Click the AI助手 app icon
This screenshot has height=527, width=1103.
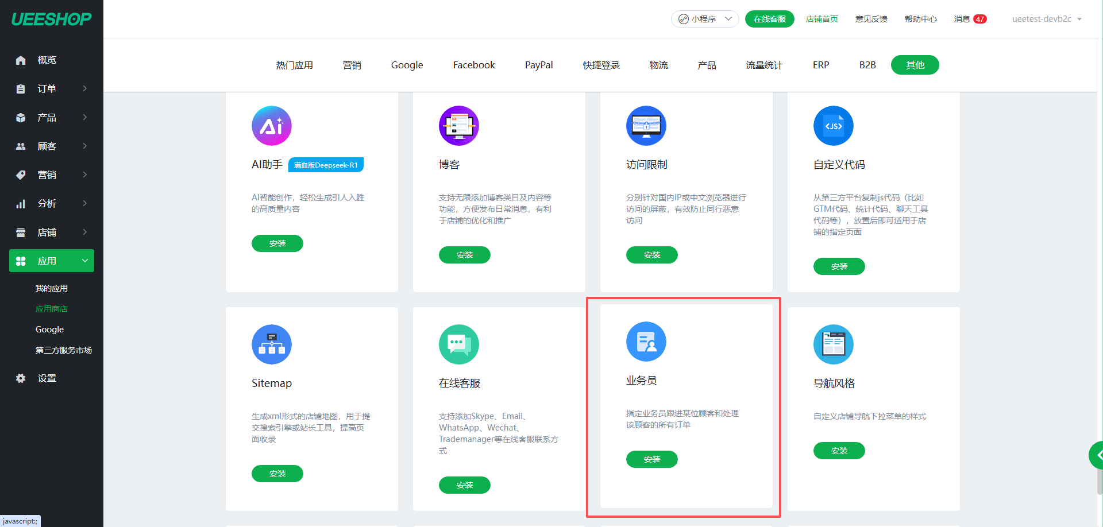pyautogui.click(x=271, y=126)
